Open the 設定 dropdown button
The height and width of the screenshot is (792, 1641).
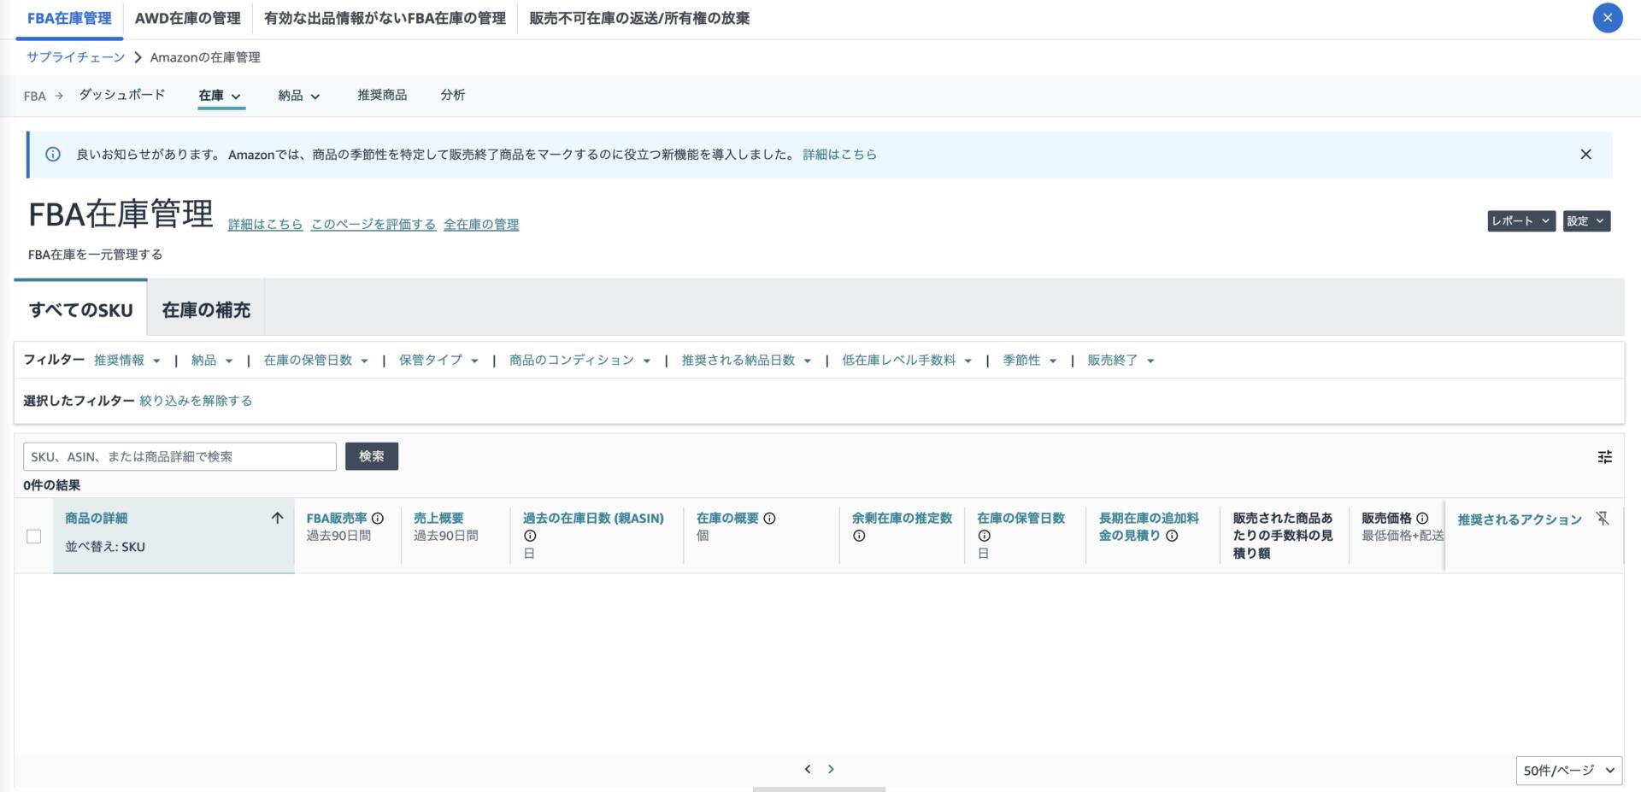(x=1586, y=221)
